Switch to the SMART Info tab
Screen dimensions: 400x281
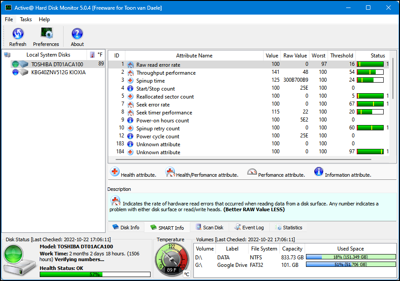[167, 228]
